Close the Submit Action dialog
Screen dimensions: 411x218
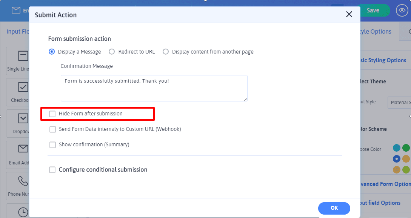tap(349, 14)
